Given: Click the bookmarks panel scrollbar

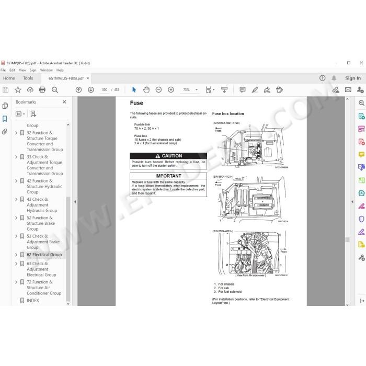Looking at the screenshot, I should (x=68, y=248).
